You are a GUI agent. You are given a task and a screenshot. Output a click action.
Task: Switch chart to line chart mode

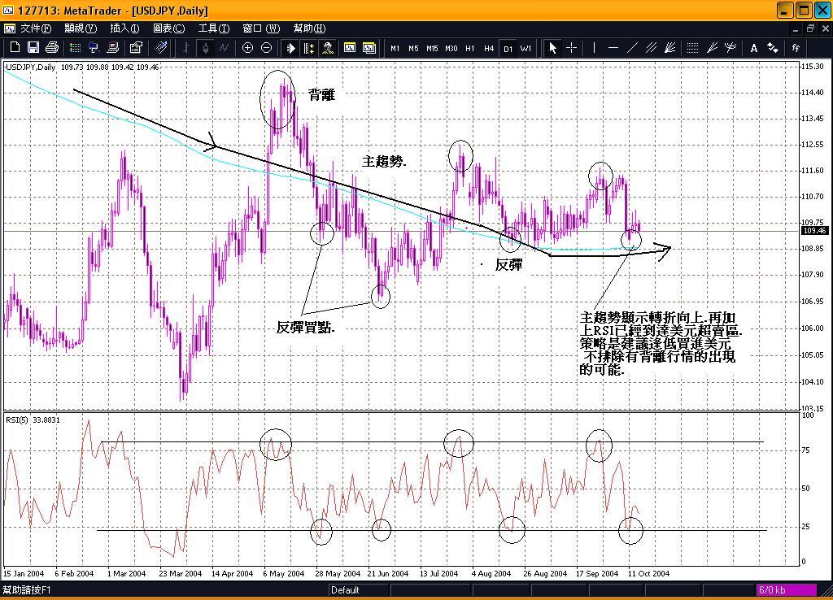[x=224, y=48]
